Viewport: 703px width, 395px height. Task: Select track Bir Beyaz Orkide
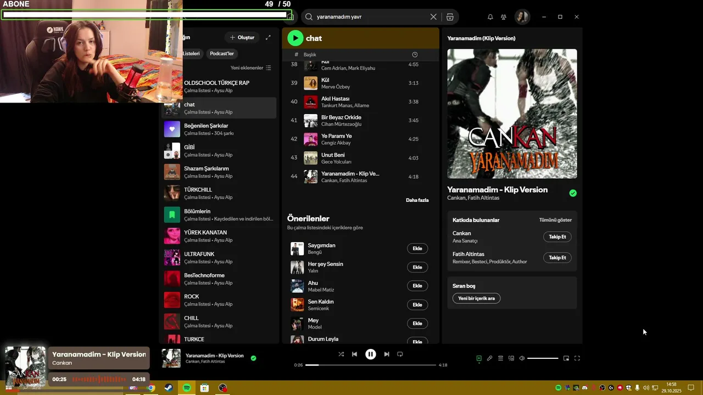[360, 120]
